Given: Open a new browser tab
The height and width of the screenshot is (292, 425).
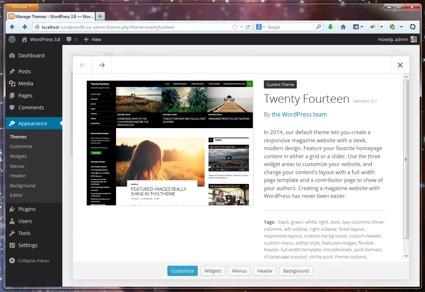Looking at the screenshot, I should coord(100,16).
